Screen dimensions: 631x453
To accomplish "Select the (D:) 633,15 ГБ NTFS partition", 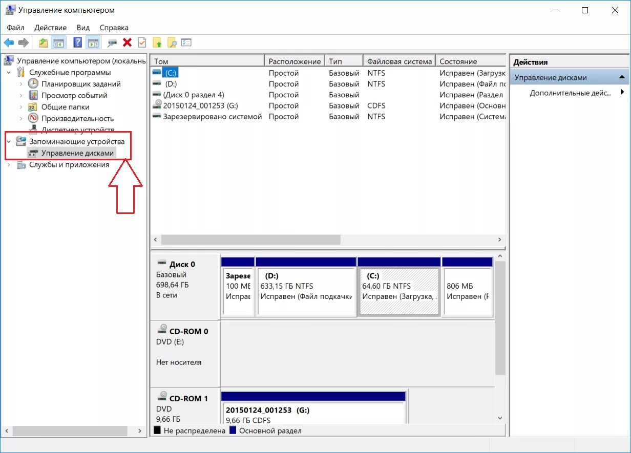I will (306, 292).
